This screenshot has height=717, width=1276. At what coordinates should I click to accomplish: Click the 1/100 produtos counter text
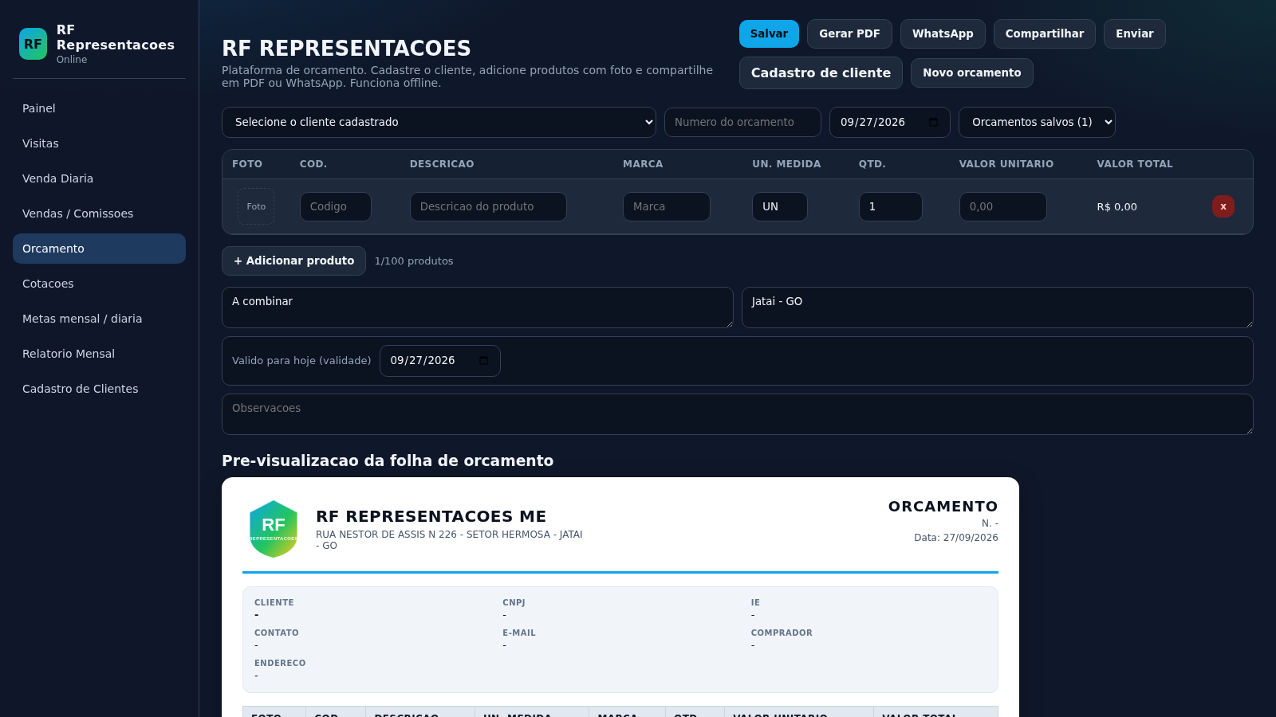click(414, 261)
